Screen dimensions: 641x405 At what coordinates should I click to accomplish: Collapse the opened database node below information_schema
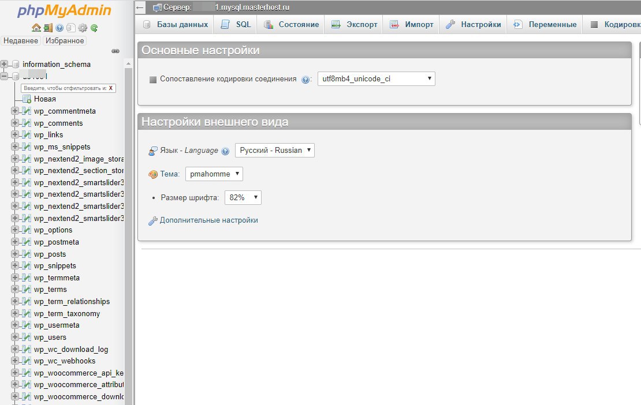click(x=4, y=76)
